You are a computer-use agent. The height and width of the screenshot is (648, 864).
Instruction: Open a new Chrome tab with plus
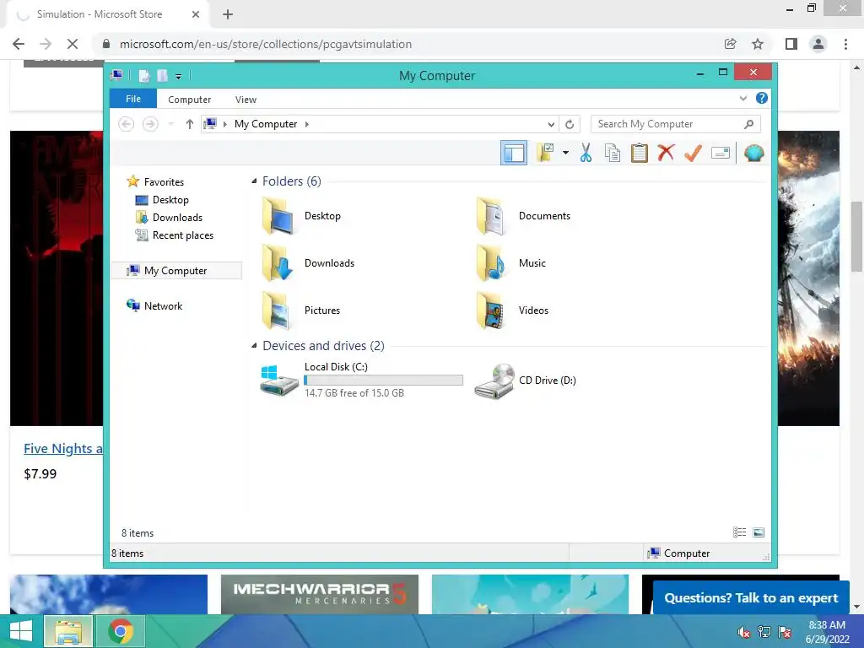pyautogui.click(x=228, y=15)
